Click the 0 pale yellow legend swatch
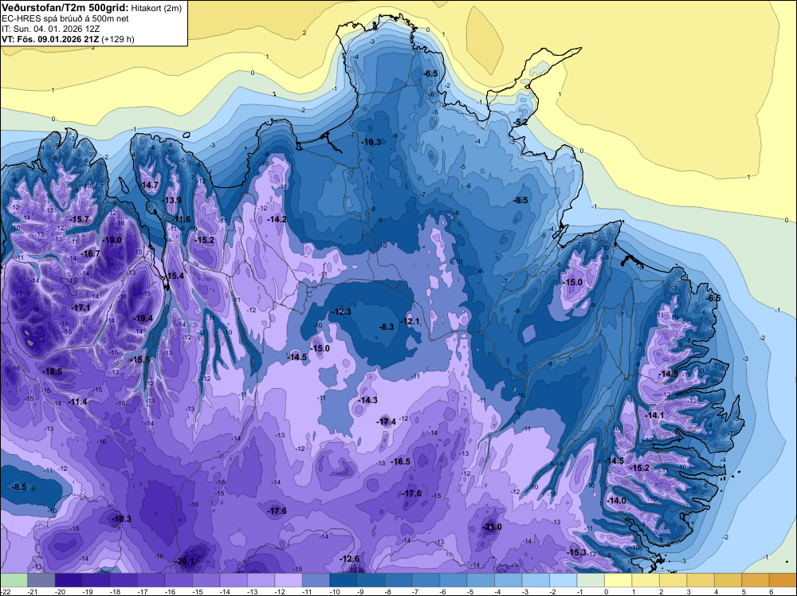This screenshot has width=797, height=596. [618, 580]
